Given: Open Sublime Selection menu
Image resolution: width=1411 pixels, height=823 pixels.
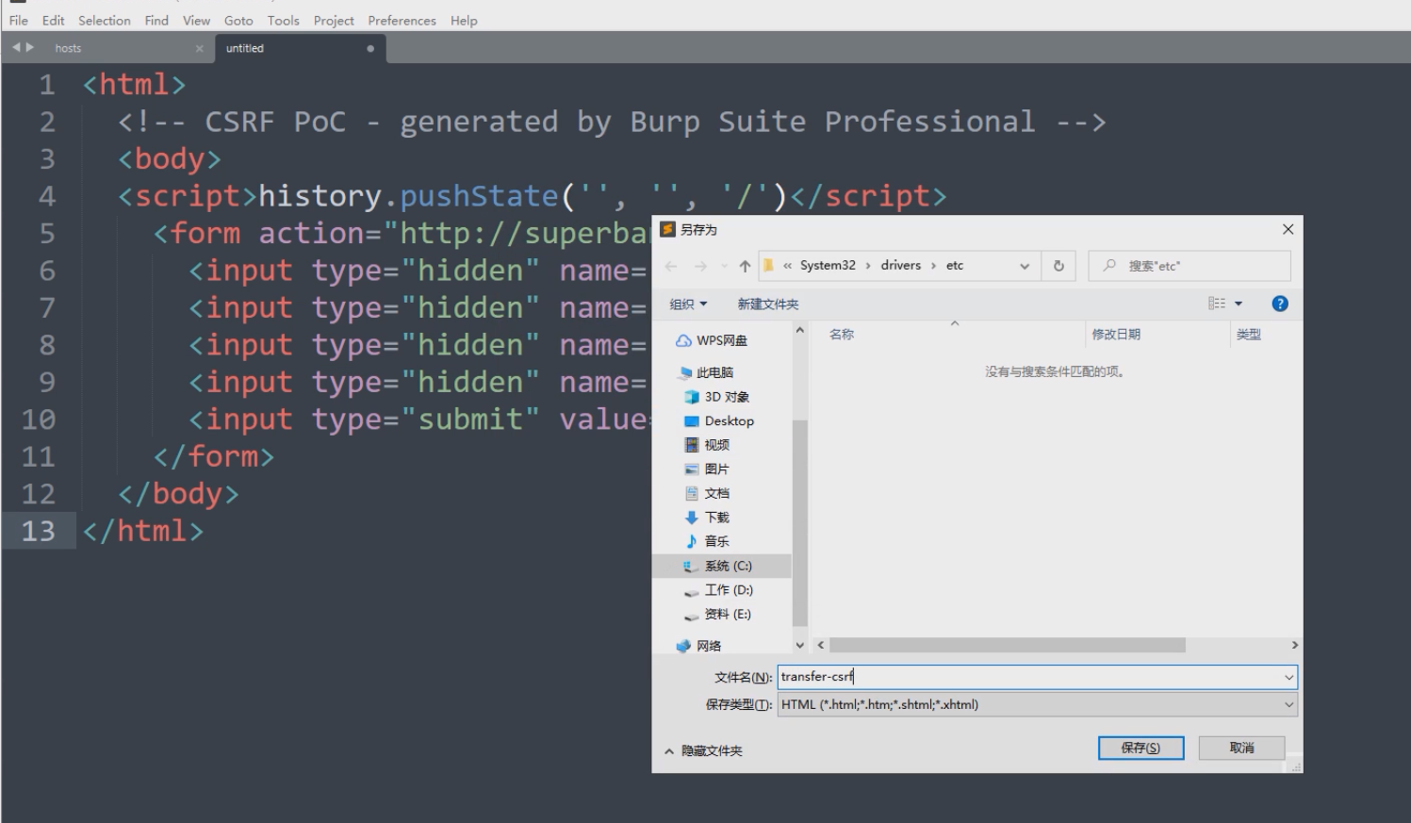Looking at the screenshot, I should [105, 20].
